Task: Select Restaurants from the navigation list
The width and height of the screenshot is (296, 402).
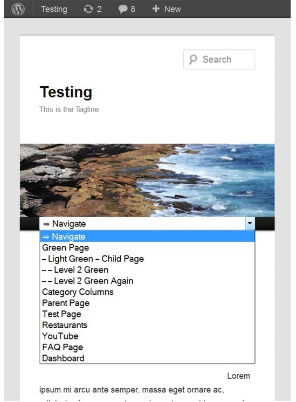Action: click(147, 325)
